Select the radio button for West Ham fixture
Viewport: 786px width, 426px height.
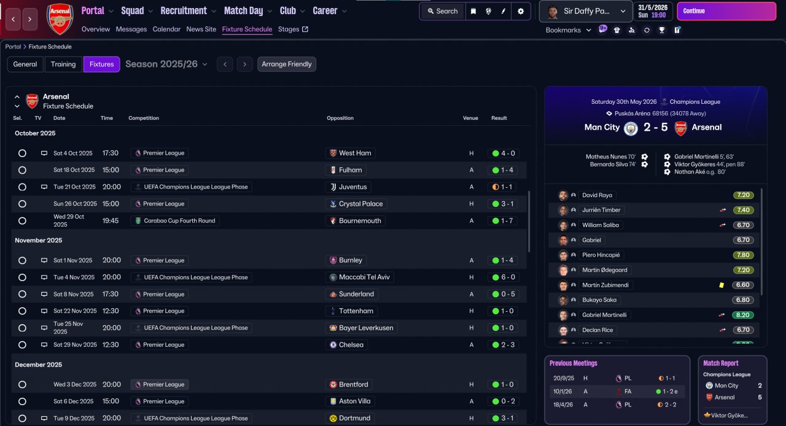click(x=22, y=153)
